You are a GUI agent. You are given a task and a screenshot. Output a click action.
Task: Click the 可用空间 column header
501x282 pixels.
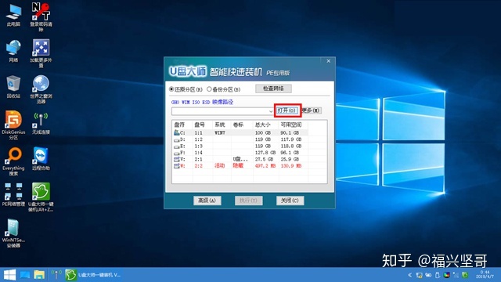click(293, 125)
